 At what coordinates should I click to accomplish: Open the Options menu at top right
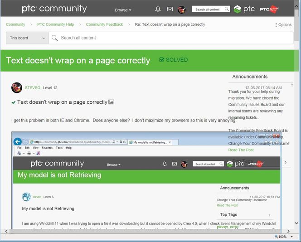(283, 25)
